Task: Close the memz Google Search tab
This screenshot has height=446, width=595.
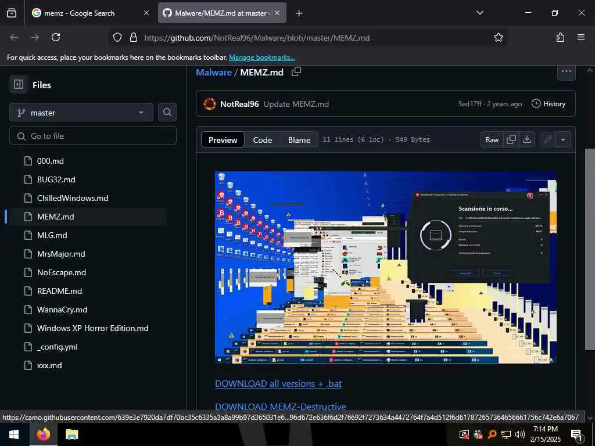Action: coord(146,13)
